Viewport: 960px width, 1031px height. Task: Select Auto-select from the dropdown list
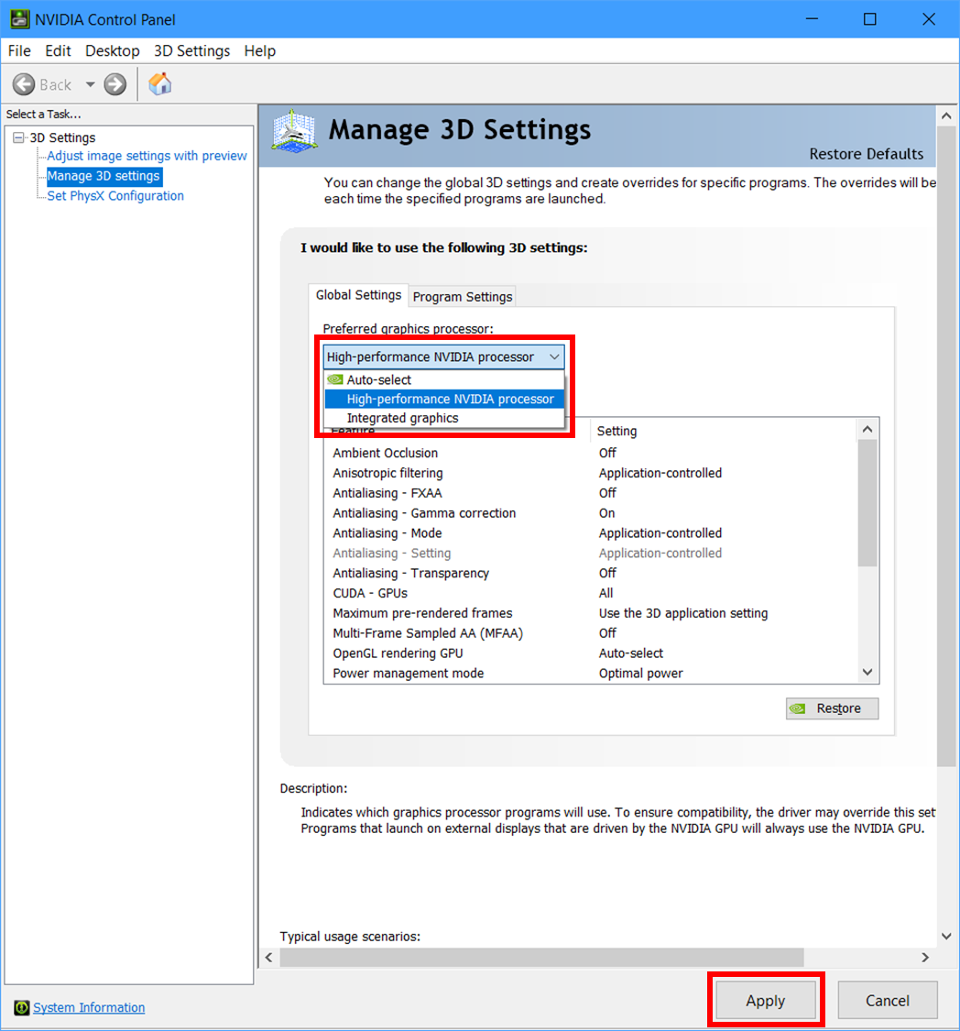(378, 379)
